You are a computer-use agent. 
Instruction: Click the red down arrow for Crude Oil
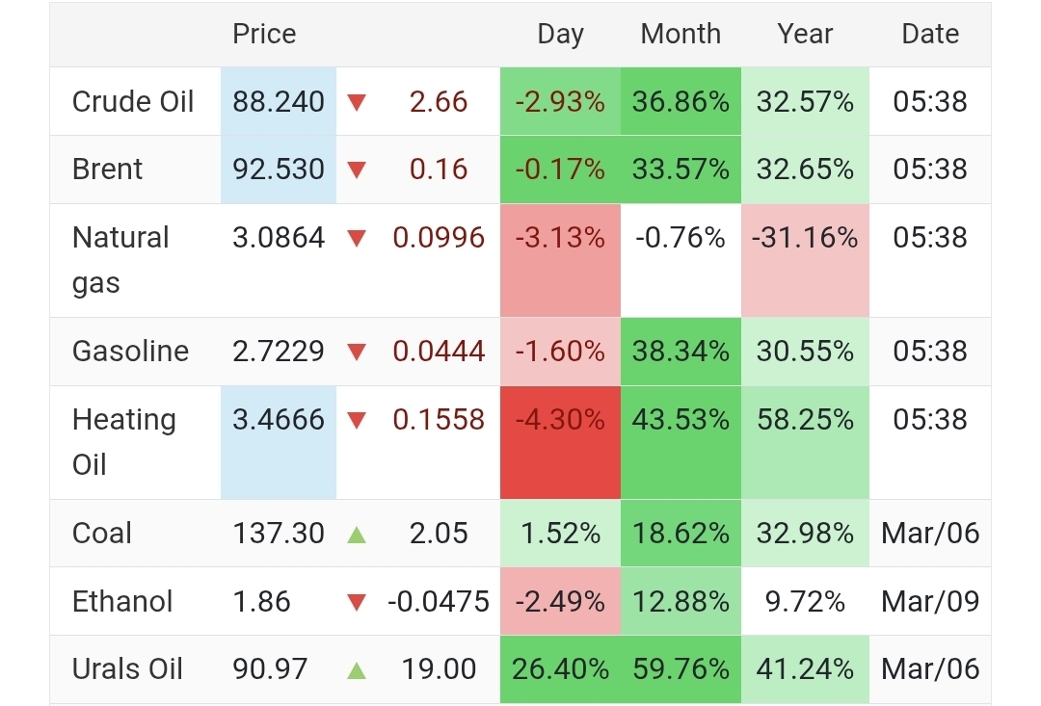click(x=357, y=102)
